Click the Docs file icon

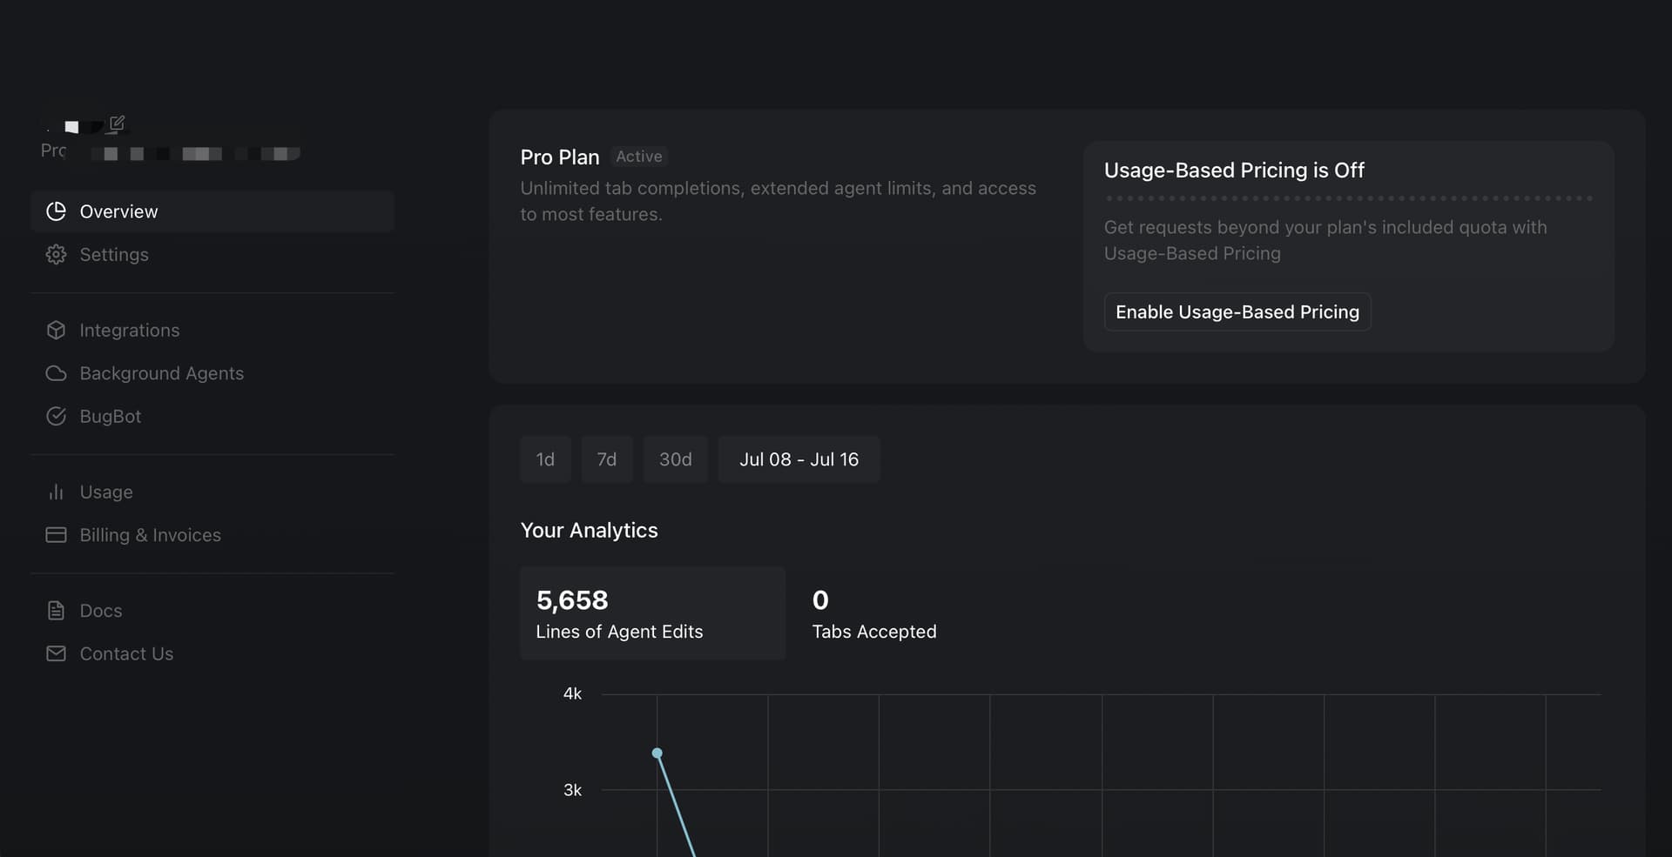pyautogui.click(x=56, y=610)
